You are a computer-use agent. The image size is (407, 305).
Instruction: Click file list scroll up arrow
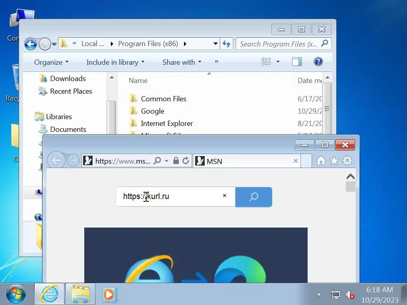(x=328, y=77)
